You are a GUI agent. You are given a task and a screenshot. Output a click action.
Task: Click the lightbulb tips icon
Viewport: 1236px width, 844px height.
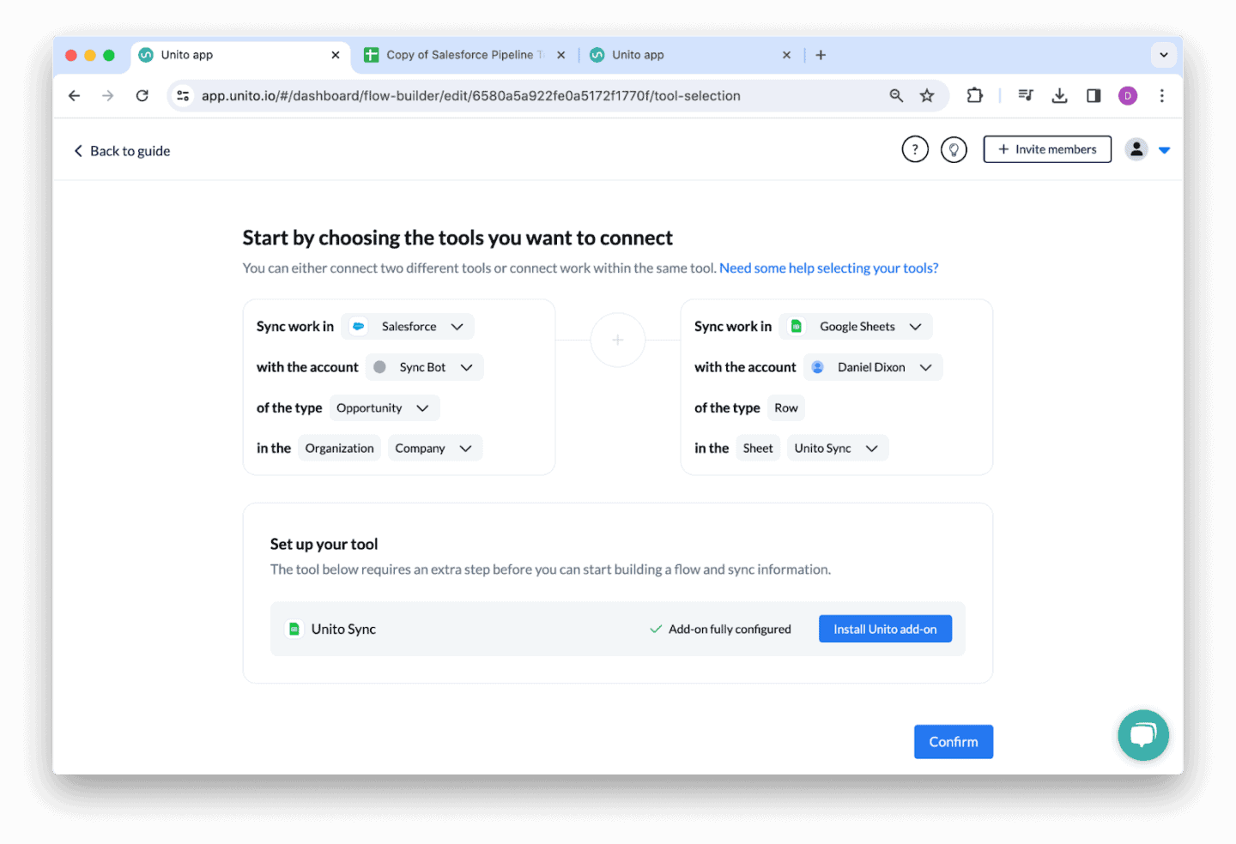[954, 148]
